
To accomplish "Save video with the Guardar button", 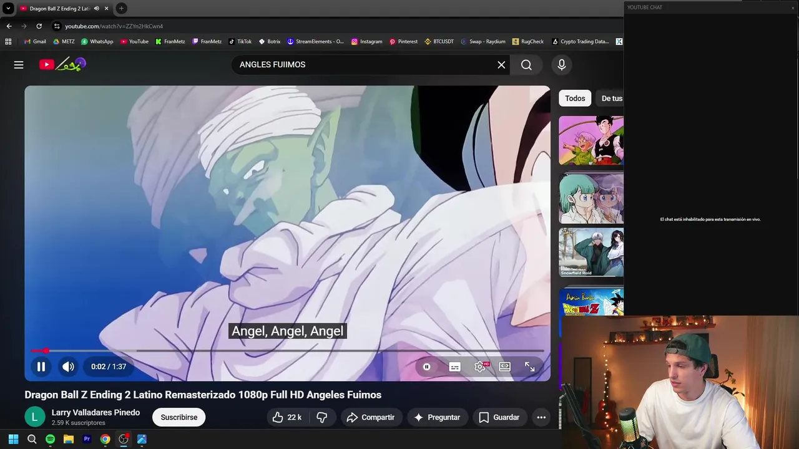I will point(499,417).
